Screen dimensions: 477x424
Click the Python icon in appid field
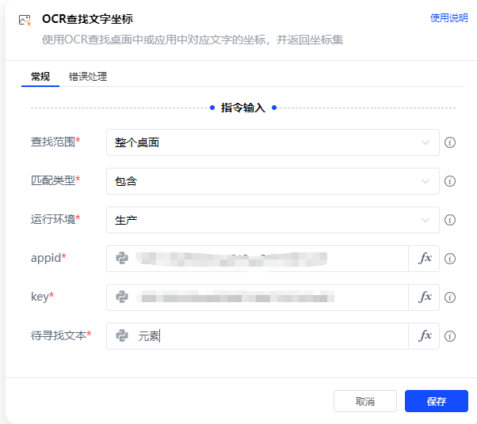pos(122,258)
